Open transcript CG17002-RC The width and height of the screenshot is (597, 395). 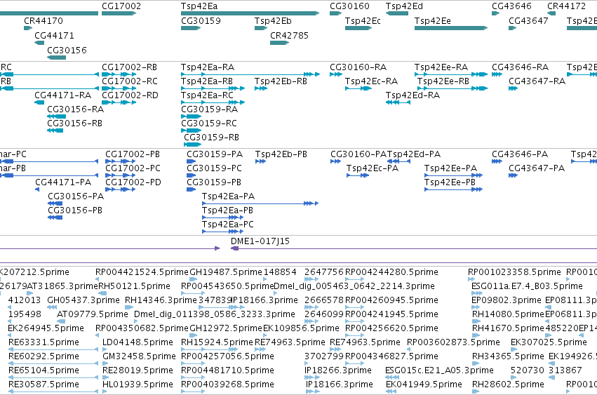click(130, 81)
